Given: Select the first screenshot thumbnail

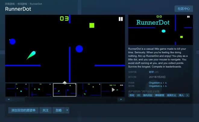Looking at the screenshot, I should [x=17, y=90].
